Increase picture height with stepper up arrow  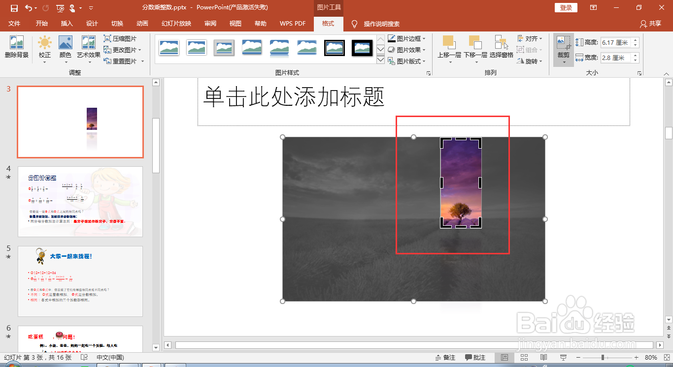(x=635, y=40)
